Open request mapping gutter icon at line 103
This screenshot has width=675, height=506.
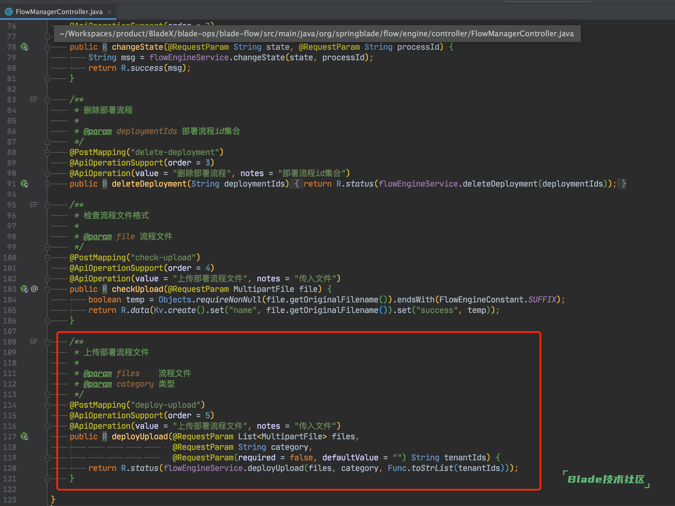24,289
